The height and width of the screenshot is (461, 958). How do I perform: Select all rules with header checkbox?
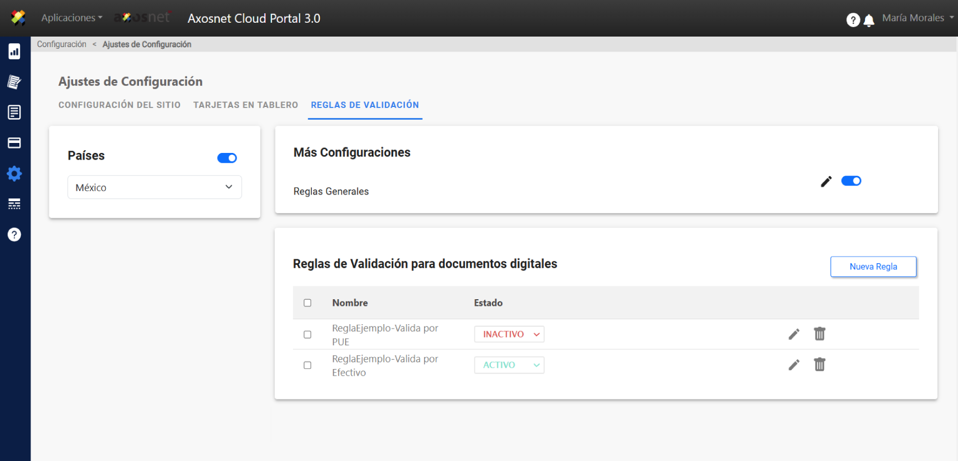(308, 303)
